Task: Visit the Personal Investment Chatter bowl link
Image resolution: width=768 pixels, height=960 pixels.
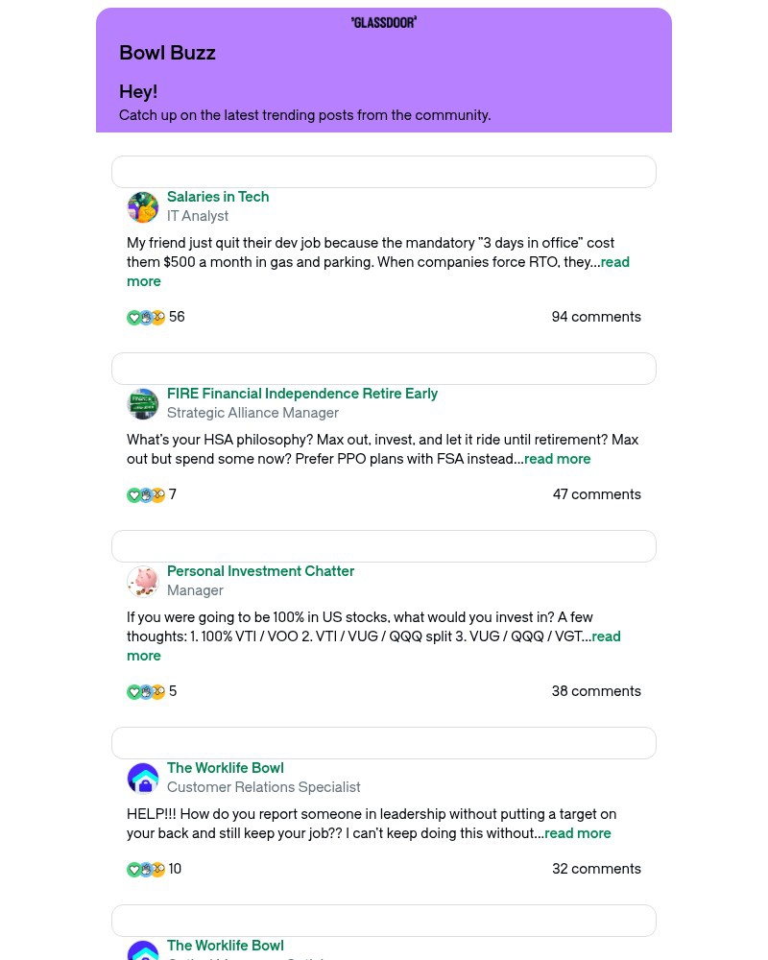Action: (x=260, y=571)
